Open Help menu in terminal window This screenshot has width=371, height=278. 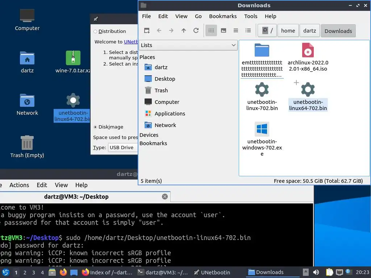82,185
